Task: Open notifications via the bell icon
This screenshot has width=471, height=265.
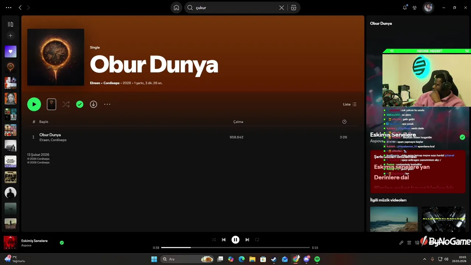Action: (405, 7)
